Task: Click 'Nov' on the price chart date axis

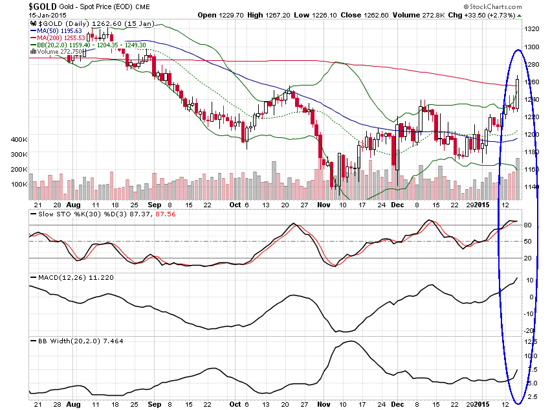Action: (x=324, y=205)
